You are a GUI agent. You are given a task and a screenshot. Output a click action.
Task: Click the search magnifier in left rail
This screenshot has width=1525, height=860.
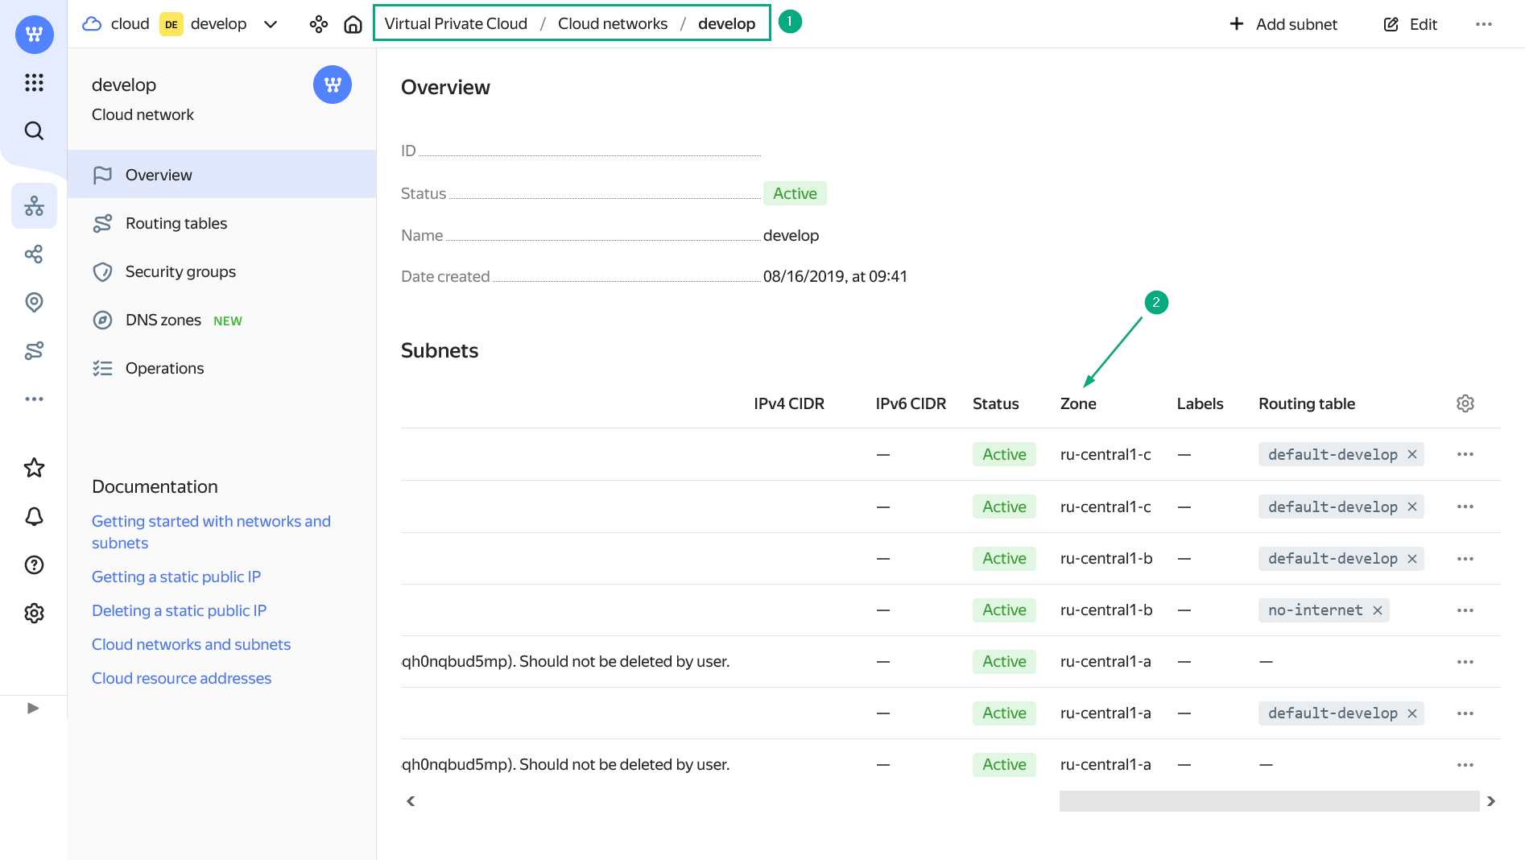click(x=34, y=130)
